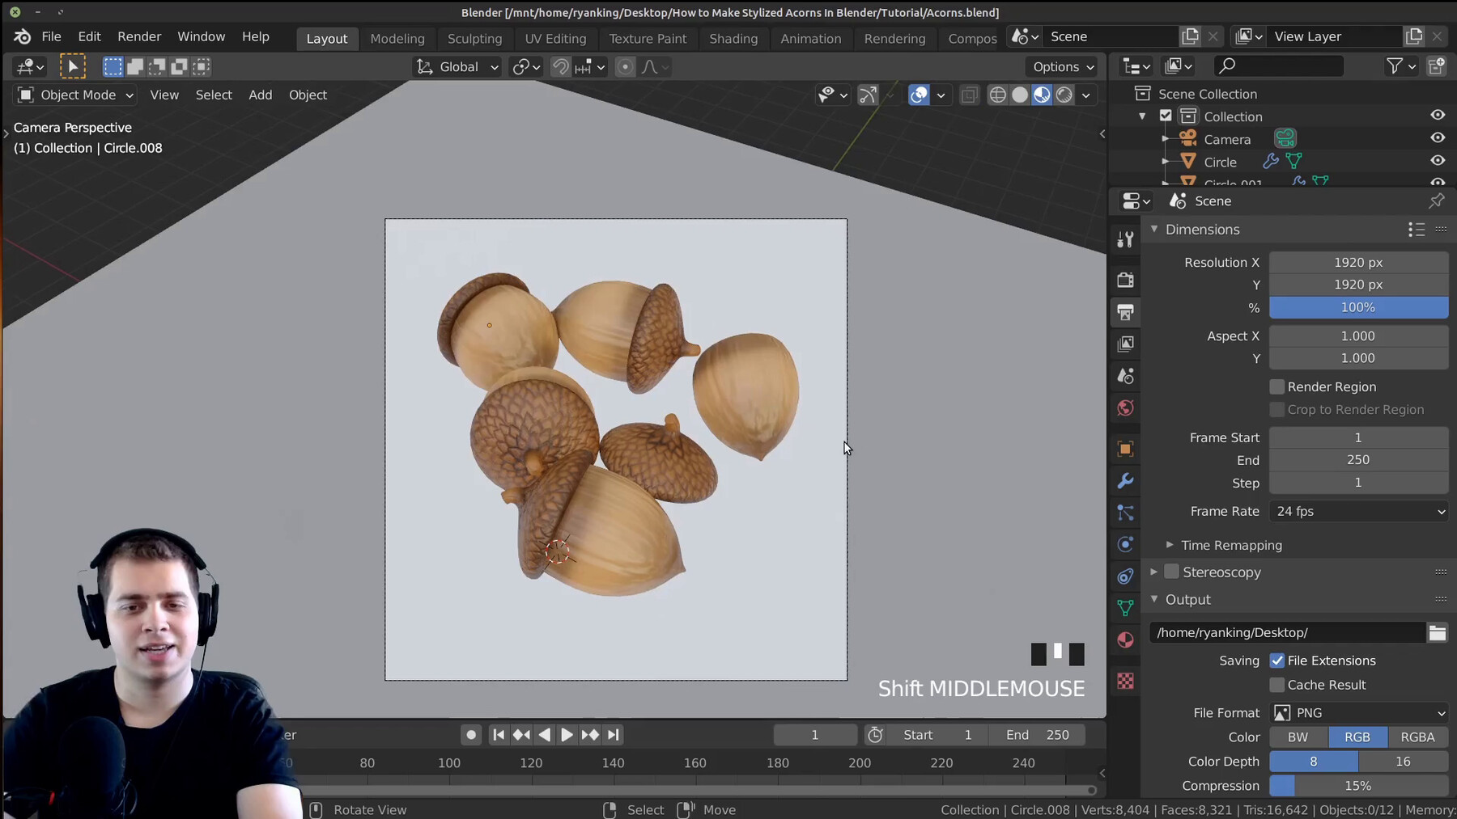The height and width of the screenshot is (819, 1457).
Task: Uncheck File Extensions checkbox
Action: (x=1277, y=661)
